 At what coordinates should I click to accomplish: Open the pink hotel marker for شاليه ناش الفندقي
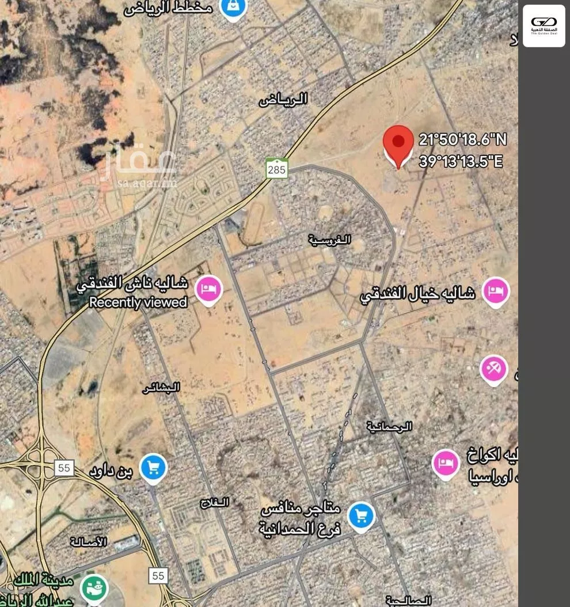tap(208, 290)
